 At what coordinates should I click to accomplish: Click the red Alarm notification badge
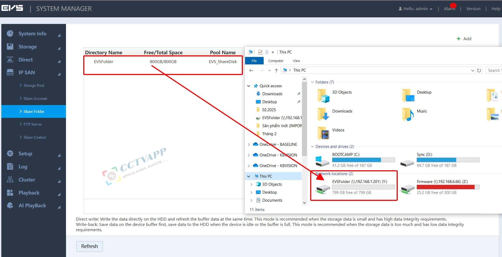[x=453, y=6]
